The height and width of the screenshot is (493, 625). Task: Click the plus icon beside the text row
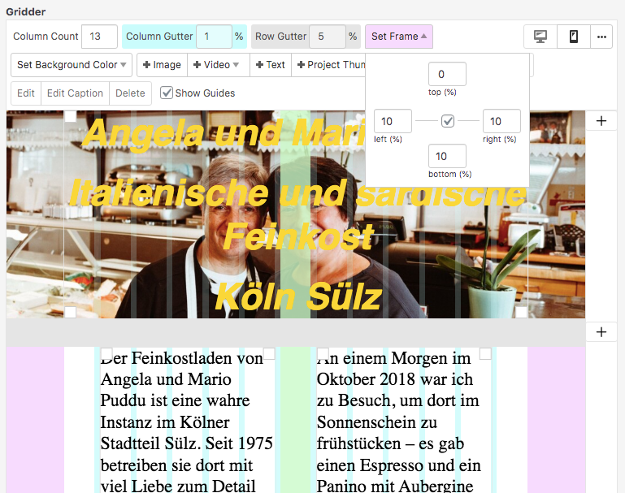(601, 332)
